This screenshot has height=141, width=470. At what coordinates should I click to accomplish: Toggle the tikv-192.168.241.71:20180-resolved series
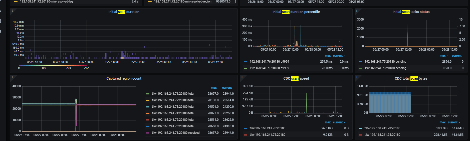click(x=175, y=133)
